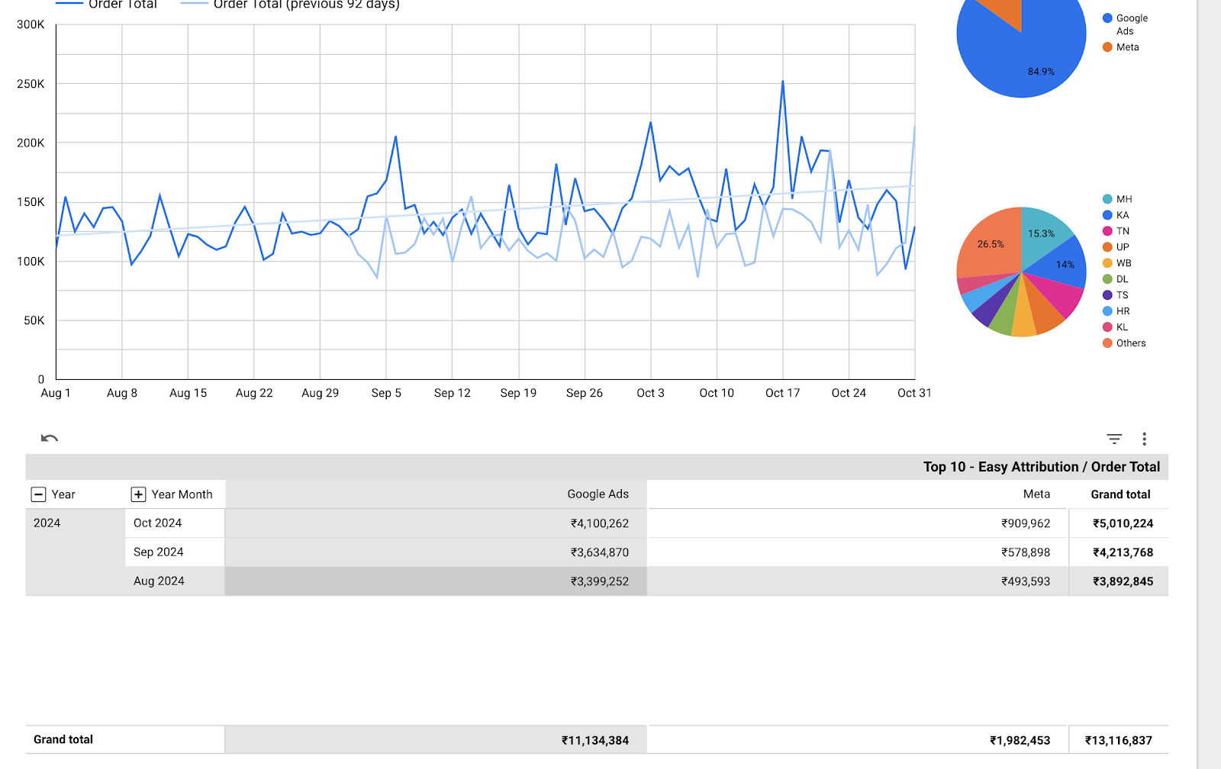
Task: Click the 2024 year cell
Action: pos(47,523)
